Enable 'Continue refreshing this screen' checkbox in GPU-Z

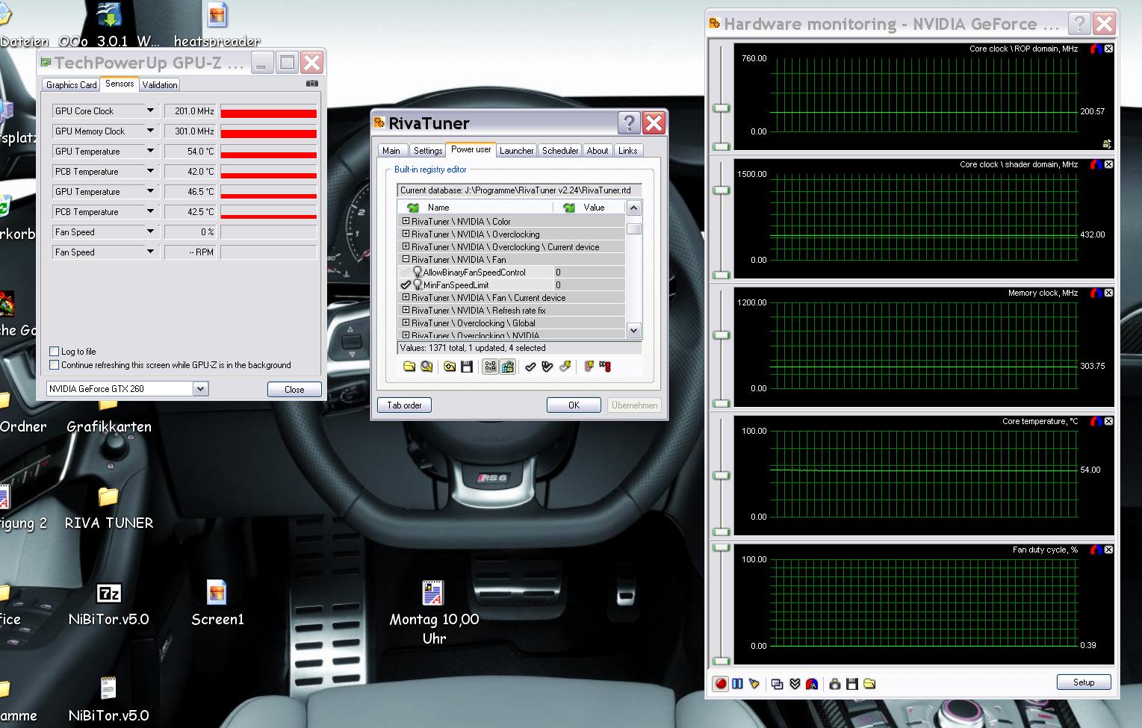(54, 365)
